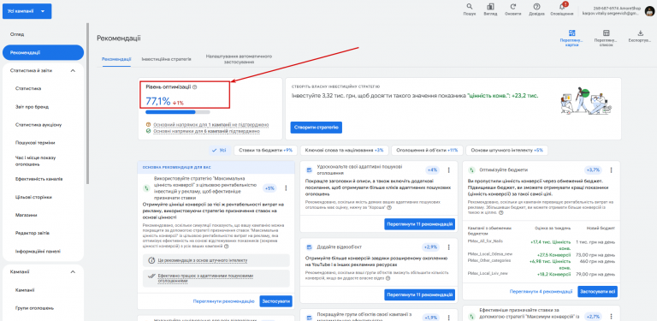
Task: Click icon beside Удосконалюйте свої адаптивні пошукові оголошення
Action: [309, 169]
